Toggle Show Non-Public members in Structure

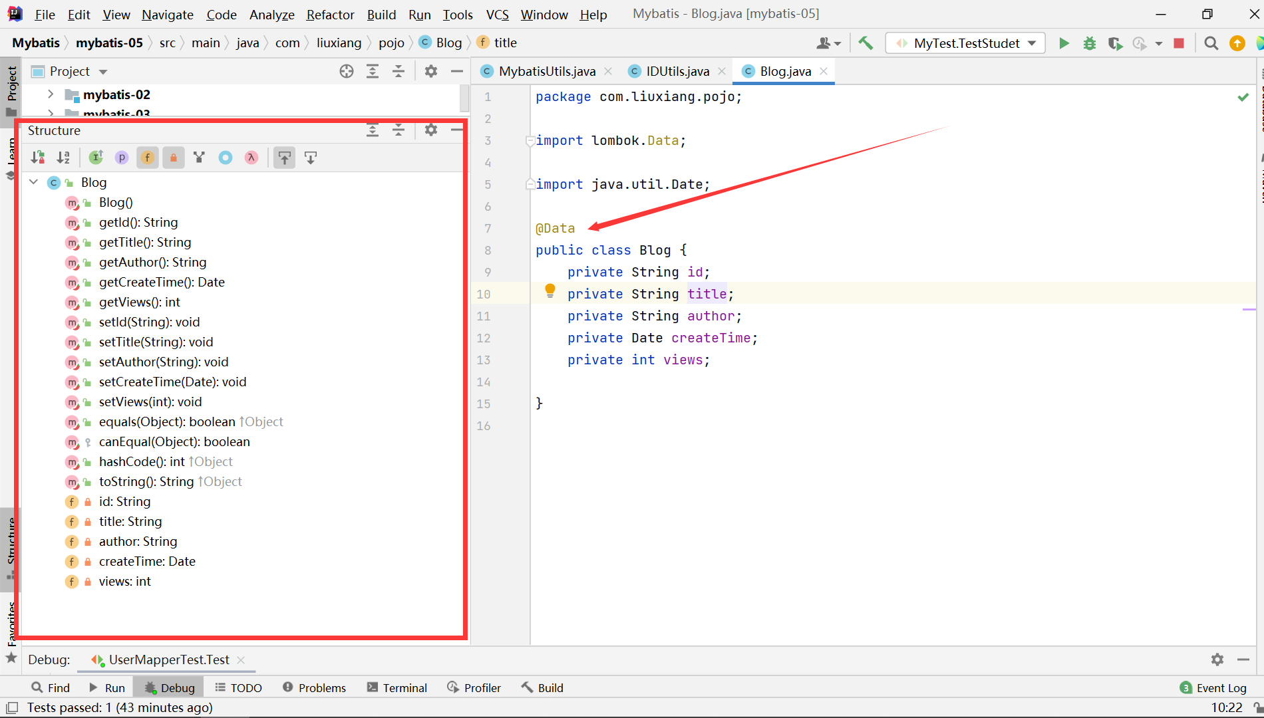174,158
